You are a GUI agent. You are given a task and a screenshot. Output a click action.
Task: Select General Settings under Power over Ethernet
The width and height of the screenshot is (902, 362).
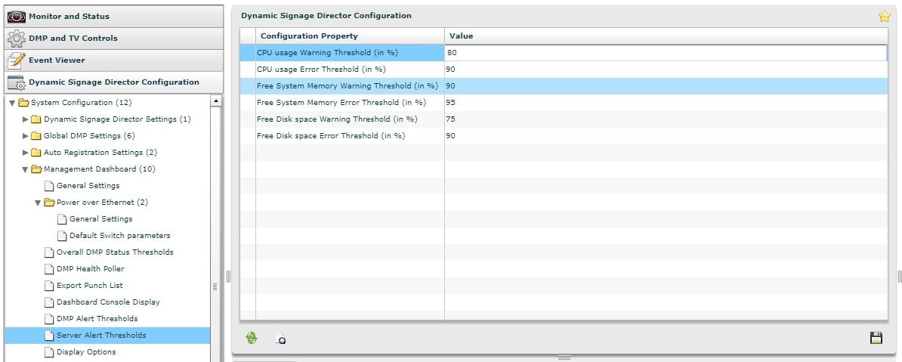coord(100,219)
